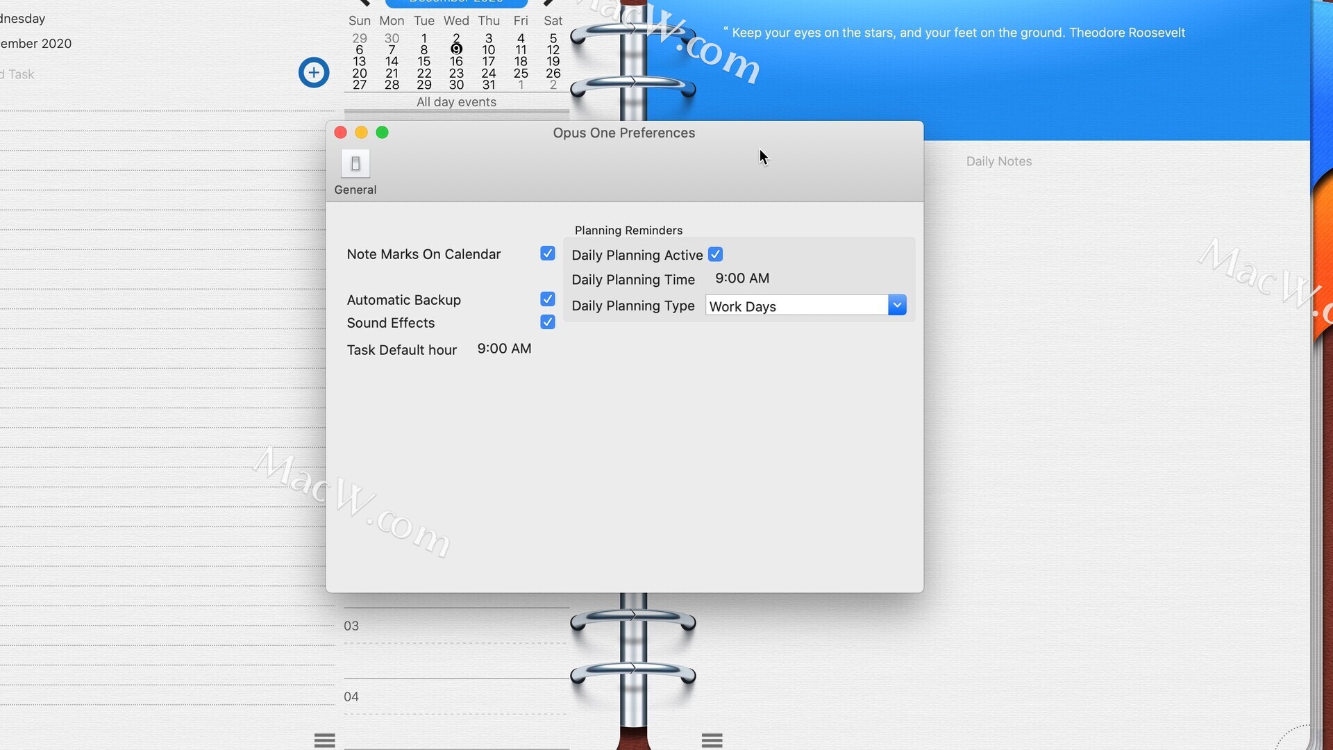Select November 30 on the mini calendar
The width and height of the screenshot is (1333, 750).
point(392,38)
